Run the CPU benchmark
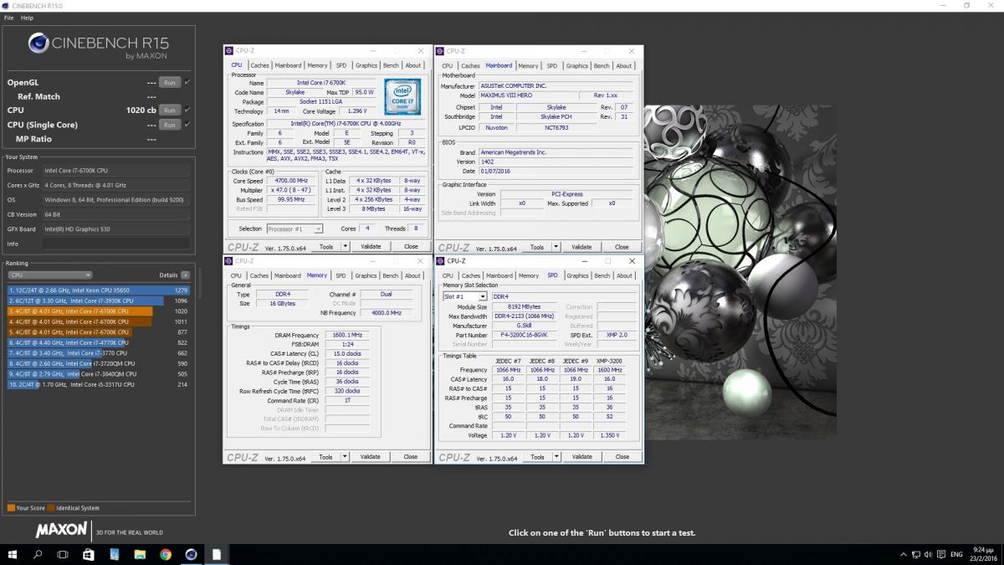The width and height of the screenshot is (1004, 565). 170,110
